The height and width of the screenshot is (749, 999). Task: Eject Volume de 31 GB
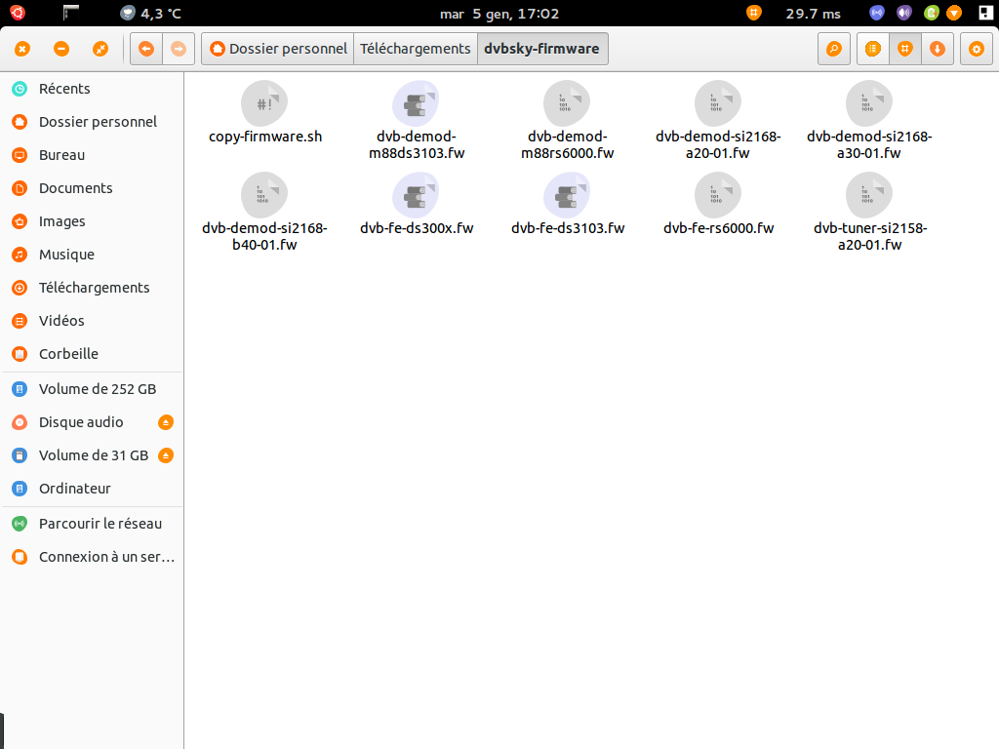[166, 455]
